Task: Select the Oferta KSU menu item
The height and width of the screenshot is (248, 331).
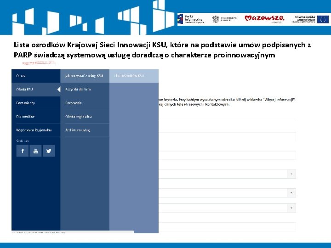Action: tap(36, 90)
